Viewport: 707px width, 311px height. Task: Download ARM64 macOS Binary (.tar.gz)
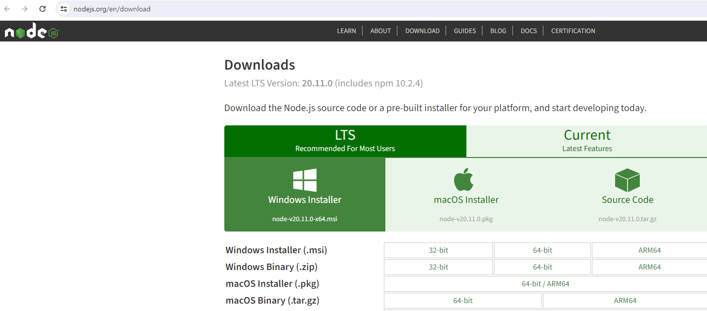[625, 301]
